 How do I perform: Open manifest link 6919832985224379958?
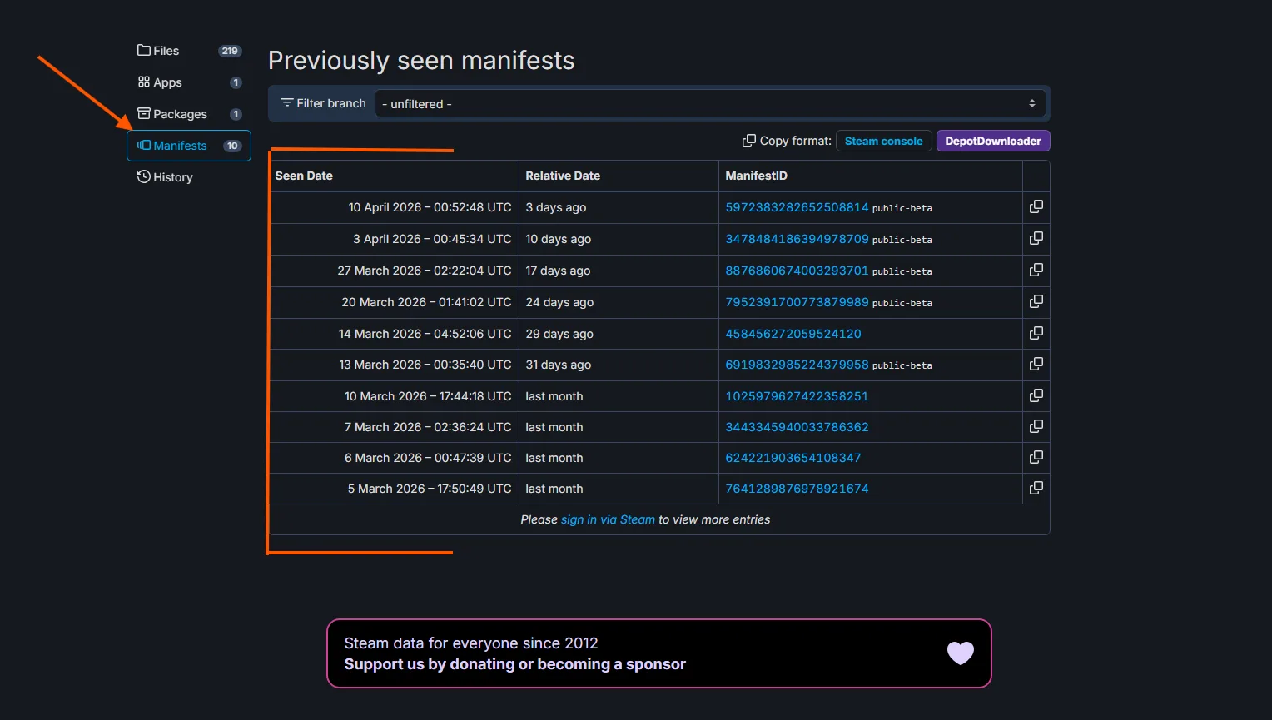click(797, 365)
